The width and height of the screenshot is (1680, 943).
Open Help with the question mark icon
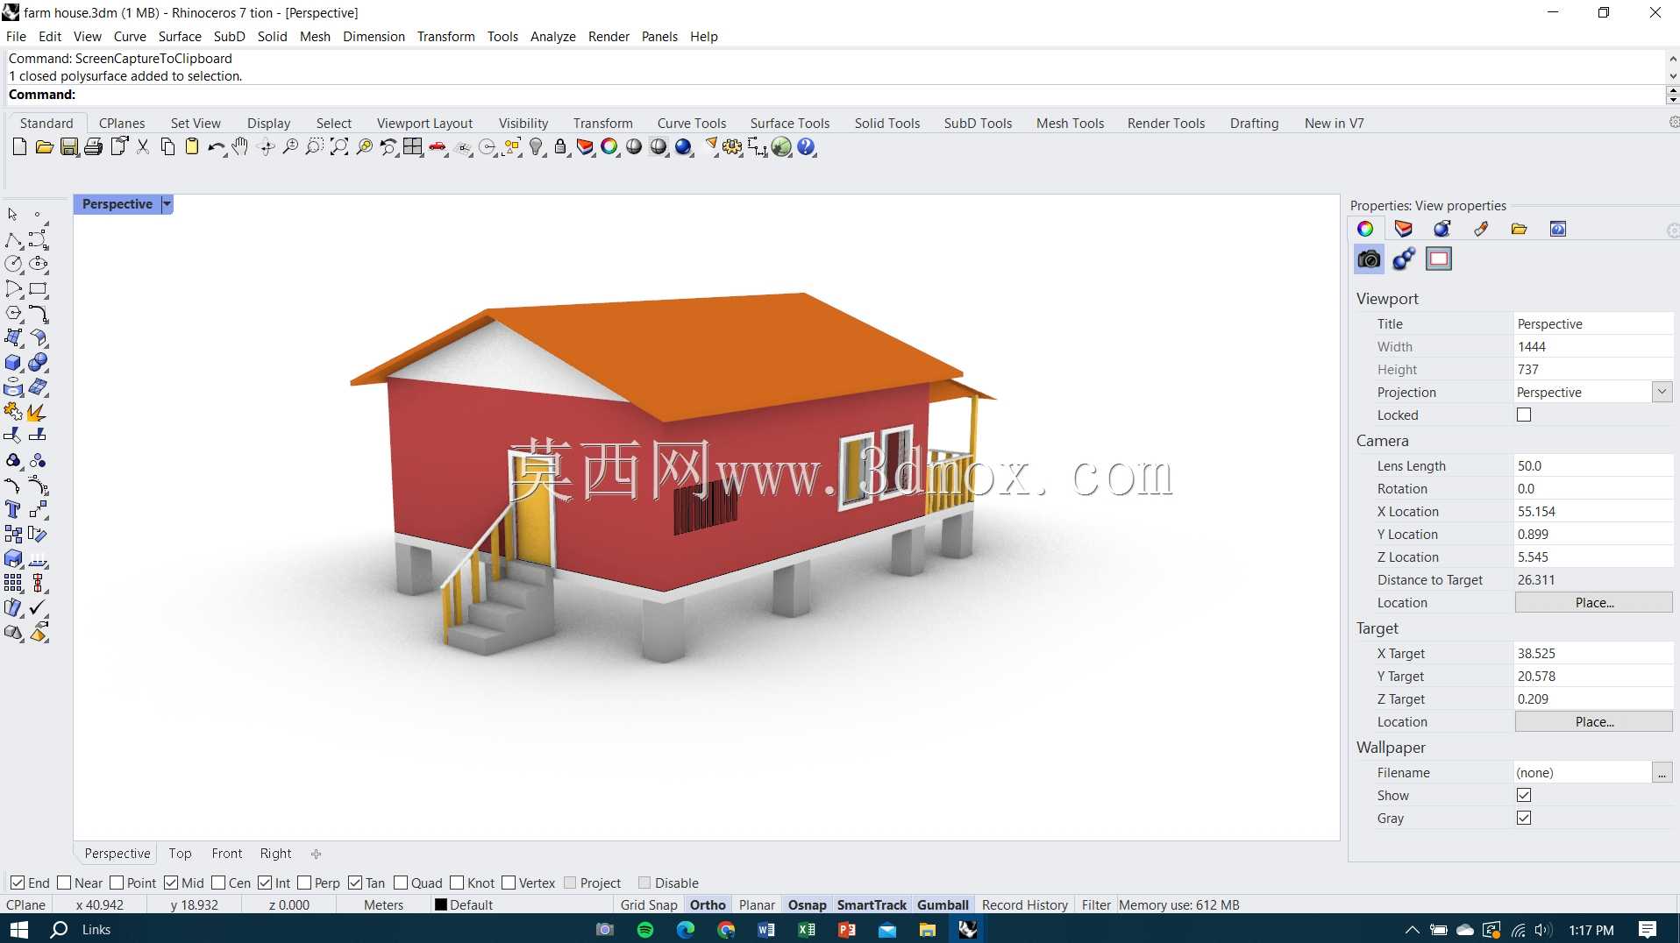(807, 147)
